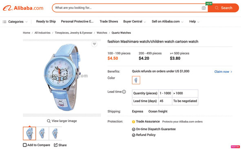Click the orange Search button
Viewport: 241px width, 149px height.
point(223,8)
